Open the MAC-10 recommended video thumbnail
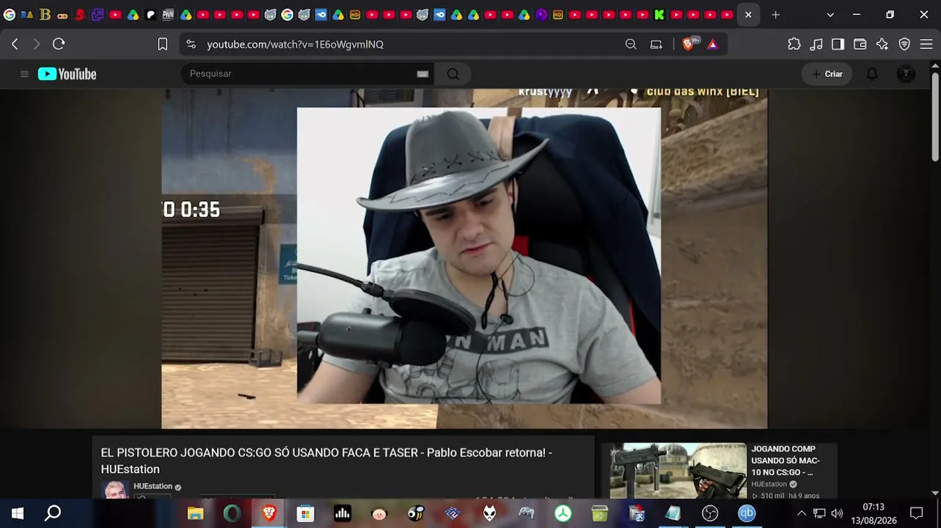This screenshot has height=528, width=941. click(x=678, y=471)
